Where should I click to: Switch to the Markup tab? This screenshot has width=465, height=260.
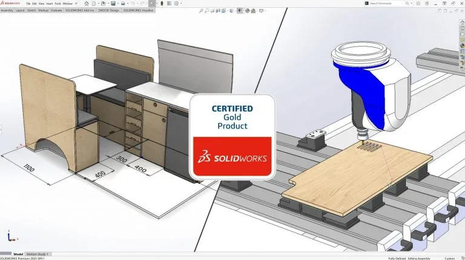coord(44,10)
